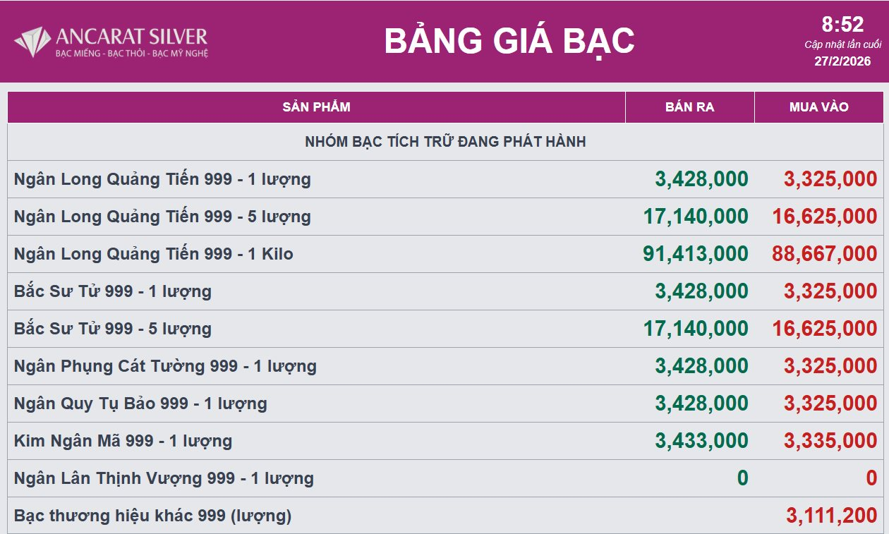Click the 3,111,200 buy price for other brands
Image resolution: width=889 pixels, height=534 pixels.
831,516
